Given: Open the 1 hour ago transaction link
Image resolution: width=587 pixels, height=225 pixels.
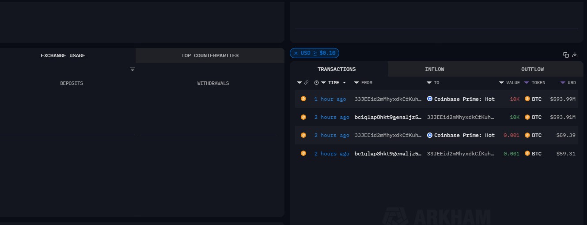Looking at the screenshot, I should [330, 99].
